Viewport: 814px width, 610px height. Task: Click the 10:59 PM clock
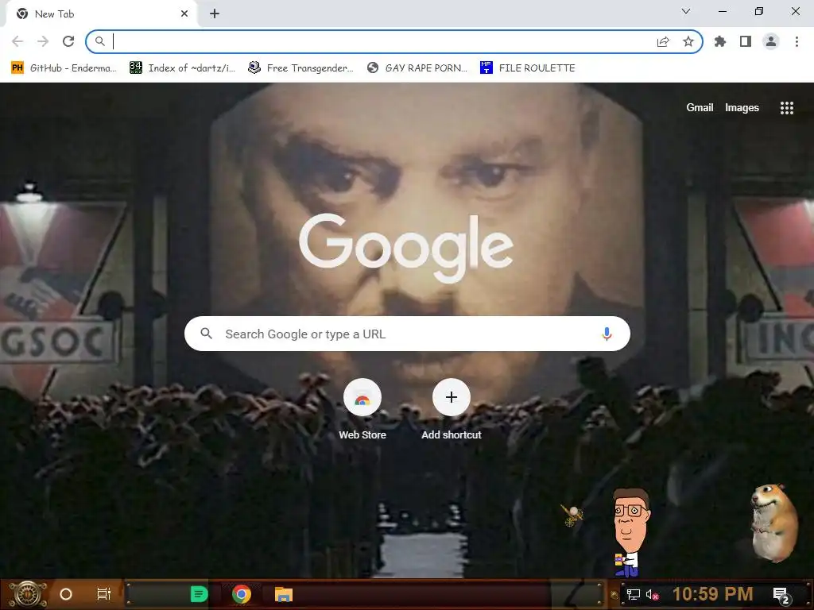click(x=712, y=594)
